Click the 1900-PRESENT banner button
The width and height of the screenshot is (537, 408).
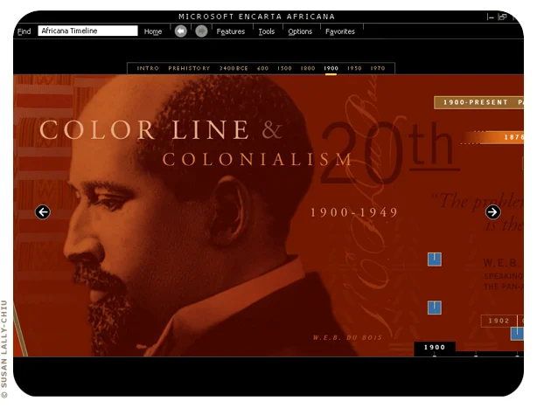[x=478, y=102]
